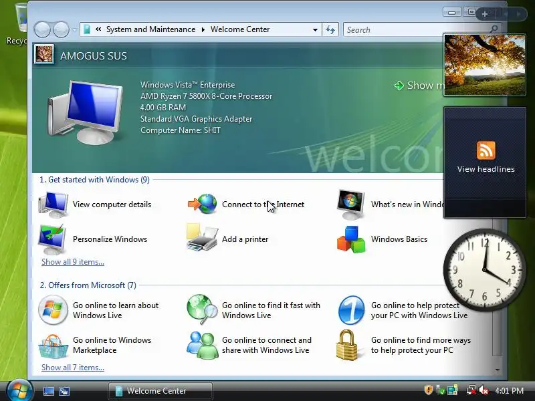Click View headlines in feed gadget
The height and width of the screenshot is (401, 535).
point(486,169)
